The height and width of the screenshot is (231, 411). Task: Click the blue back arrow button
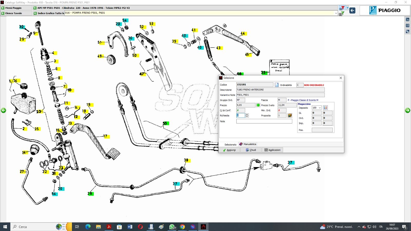pos(352,11)
